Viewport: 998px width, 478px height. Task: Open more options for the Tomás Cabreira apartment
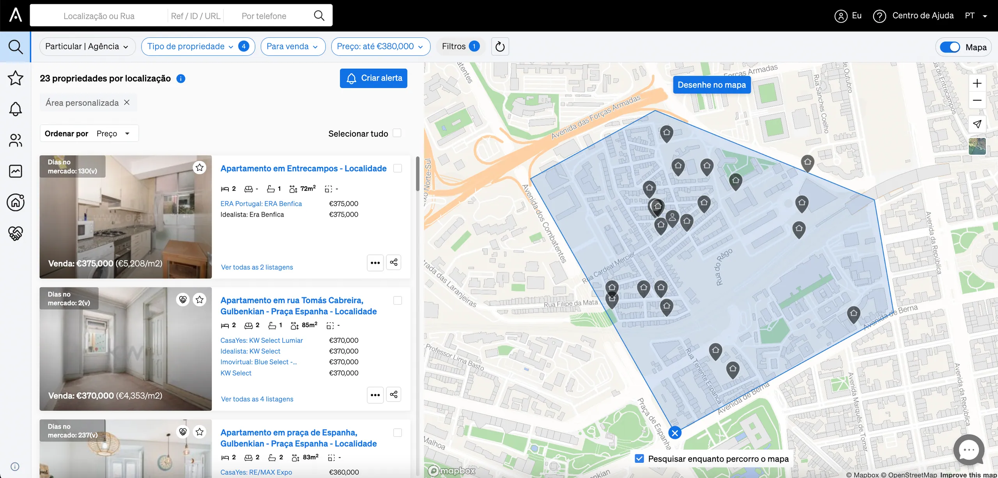click(x=375, y=395)
